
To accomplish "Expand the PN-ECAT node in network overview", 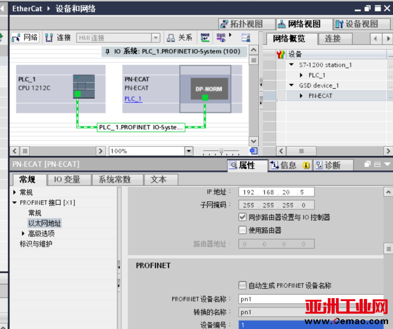I will [301, 96].
